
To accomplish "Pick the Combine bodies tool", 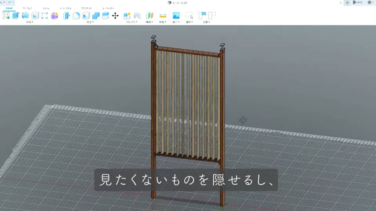I will 96,15.
